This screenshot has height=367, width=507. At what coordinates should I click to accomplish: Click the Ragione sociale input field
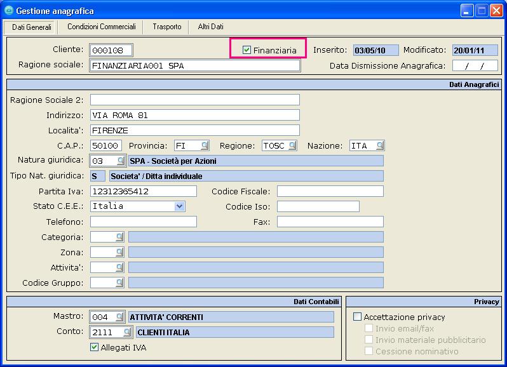click(x=194, y=65)
